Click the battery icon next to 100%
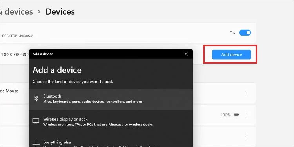Image resolution: width=294 pixels, height=147 pixels. click(236, 114)
